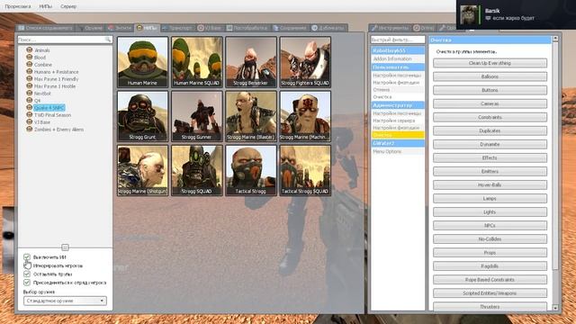
Task: Select the Humans + Resistance icon
Action: click(30, 71)
